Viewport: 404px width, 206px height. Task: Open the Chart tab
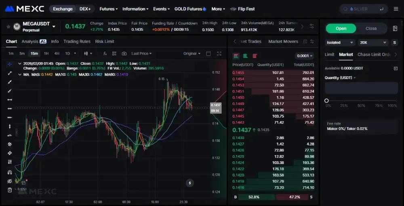[11, 42]
